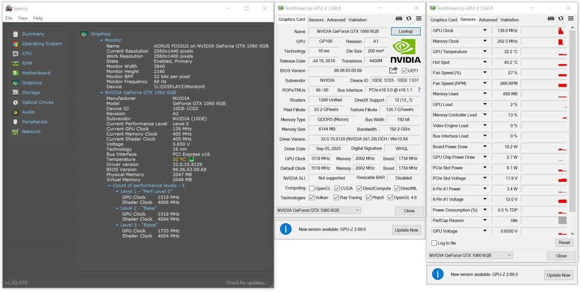The image size is (581, 292).
Task: Open GPU selector dropdown in Sensors window
Action: pyautogui.click(x=471, y=256)
